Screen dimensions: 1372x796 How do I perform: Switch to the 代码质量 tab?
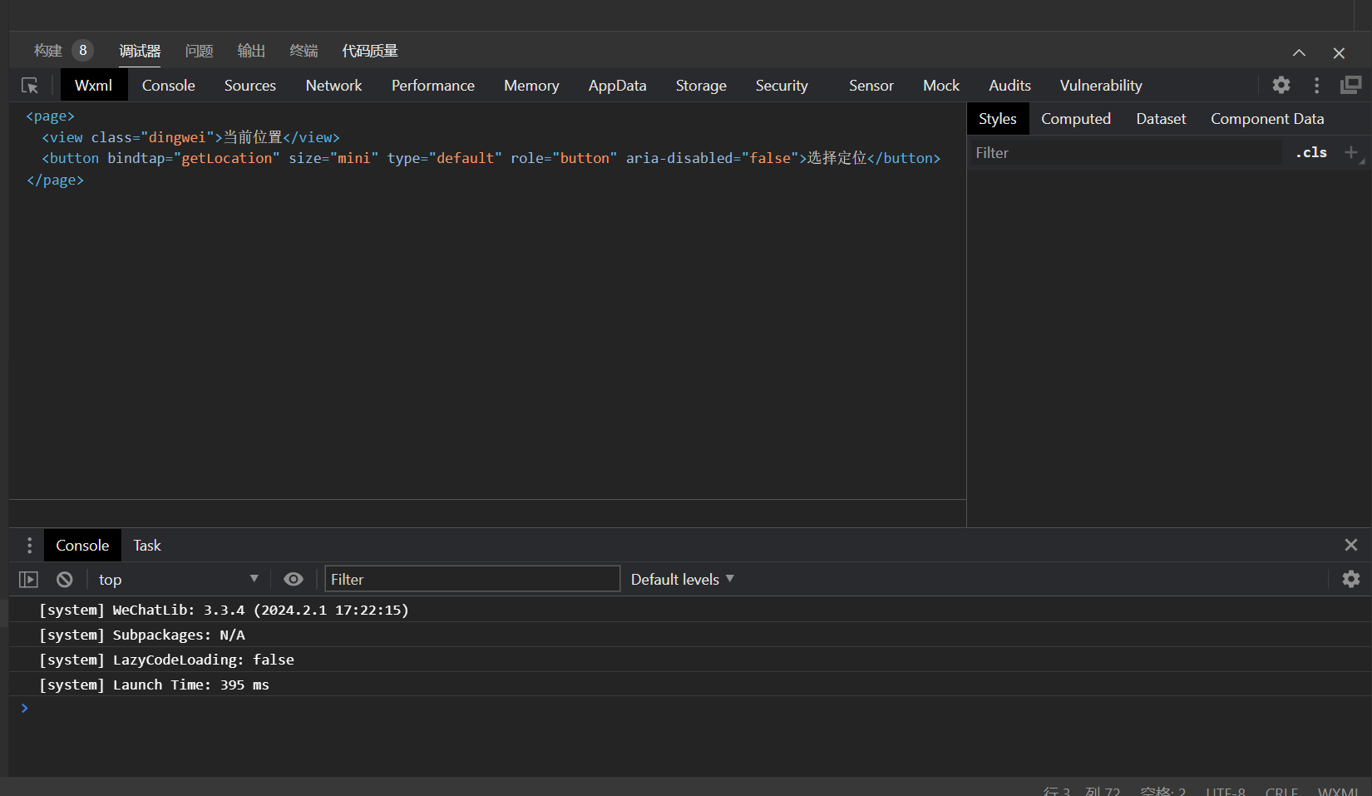point(370,51)
